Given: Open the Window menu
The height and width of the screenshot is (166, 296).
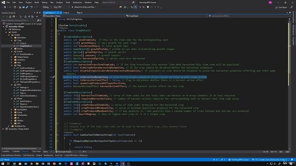Looking at the screenshot, I should click(x=88, y=2).
